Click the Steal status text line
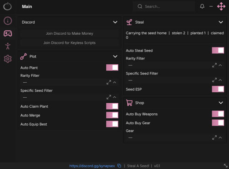The height and width of the screenshot is (169, 229). 175,35
